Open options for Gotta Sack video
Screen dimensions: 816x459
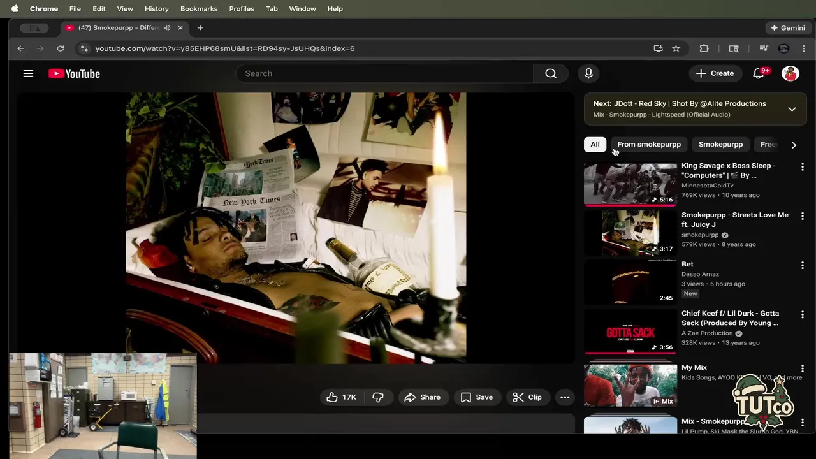pyautogui.click(x=803, y=315)
